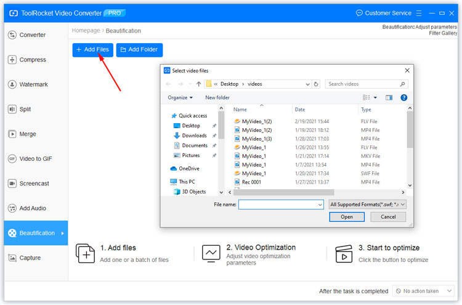Close the Select video files dialog
Screen dimensions: 462x305
click(x=407, y=70)
